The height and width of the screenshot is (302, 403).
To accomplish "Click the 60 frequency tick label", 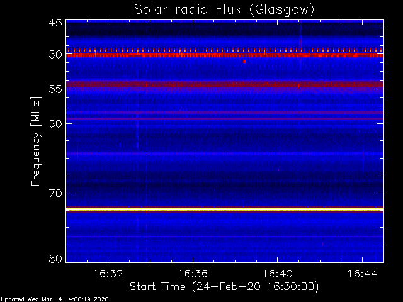I will pyautogui.click(x=55, y=123).
